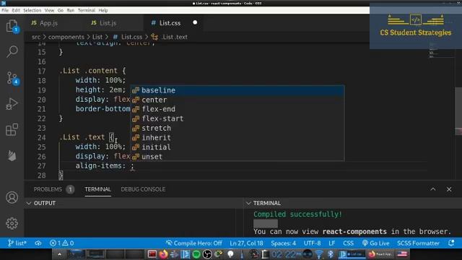Click the VS Code List.css taskbar window entry
The height and width of the screenshot is (260, 462).
[x=352, y=254]
